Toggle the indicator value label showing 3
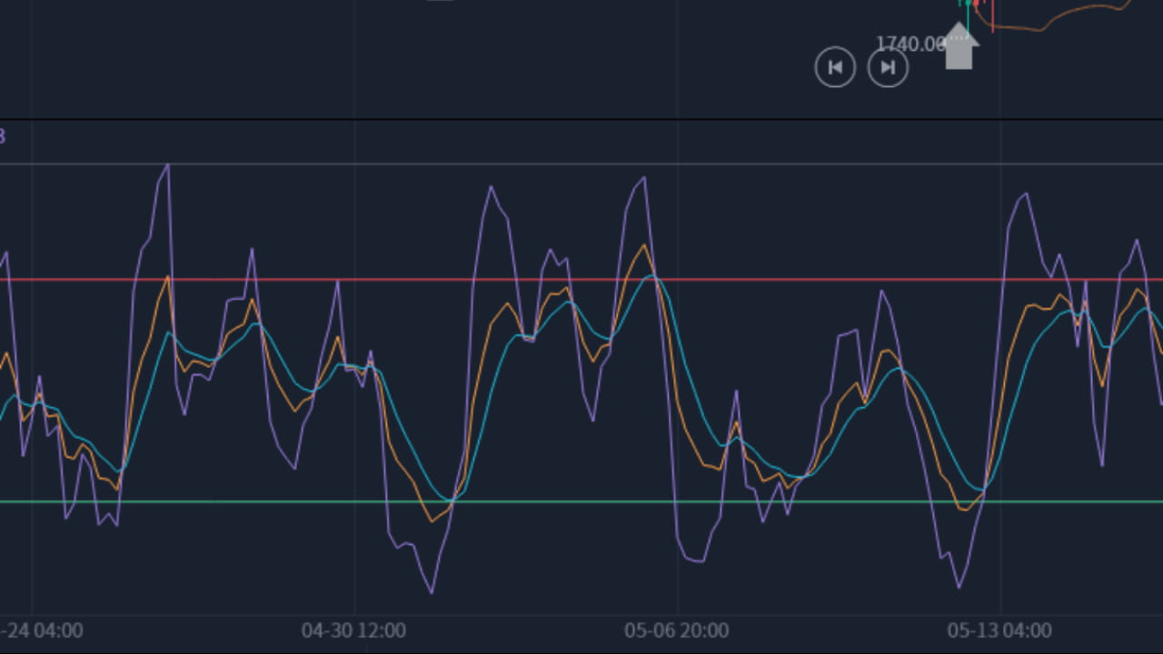Screen dimensions: 1163x654 pos(3,137)
